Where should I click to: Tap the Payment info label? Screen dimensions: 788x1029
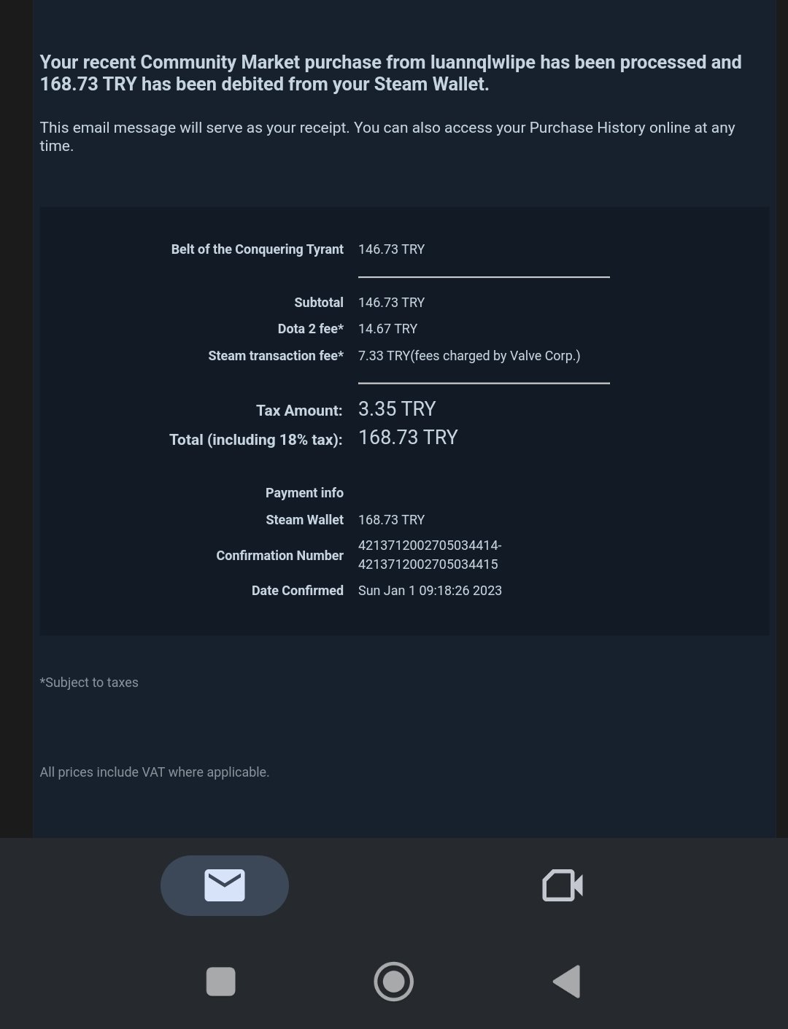(304, 493)
